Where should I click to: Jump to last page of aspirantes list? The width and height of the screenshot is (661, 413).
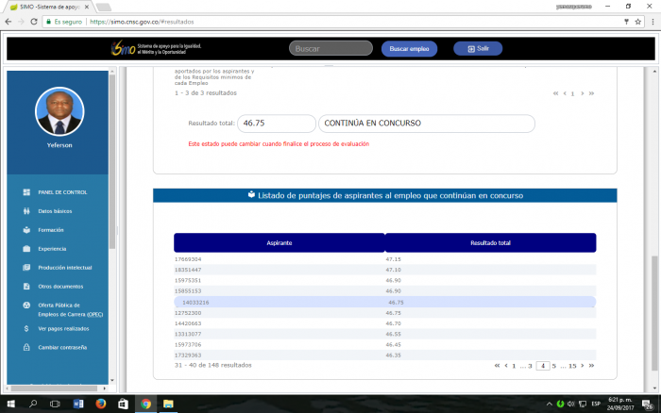591,365
